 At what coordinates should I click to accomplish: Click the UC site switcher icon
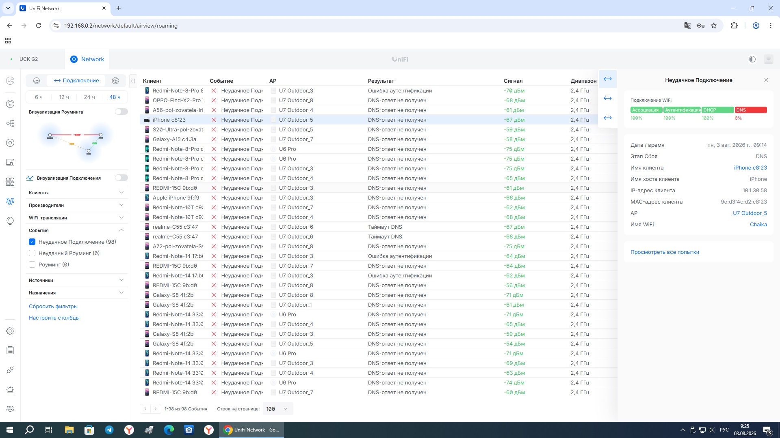[10, 81]
